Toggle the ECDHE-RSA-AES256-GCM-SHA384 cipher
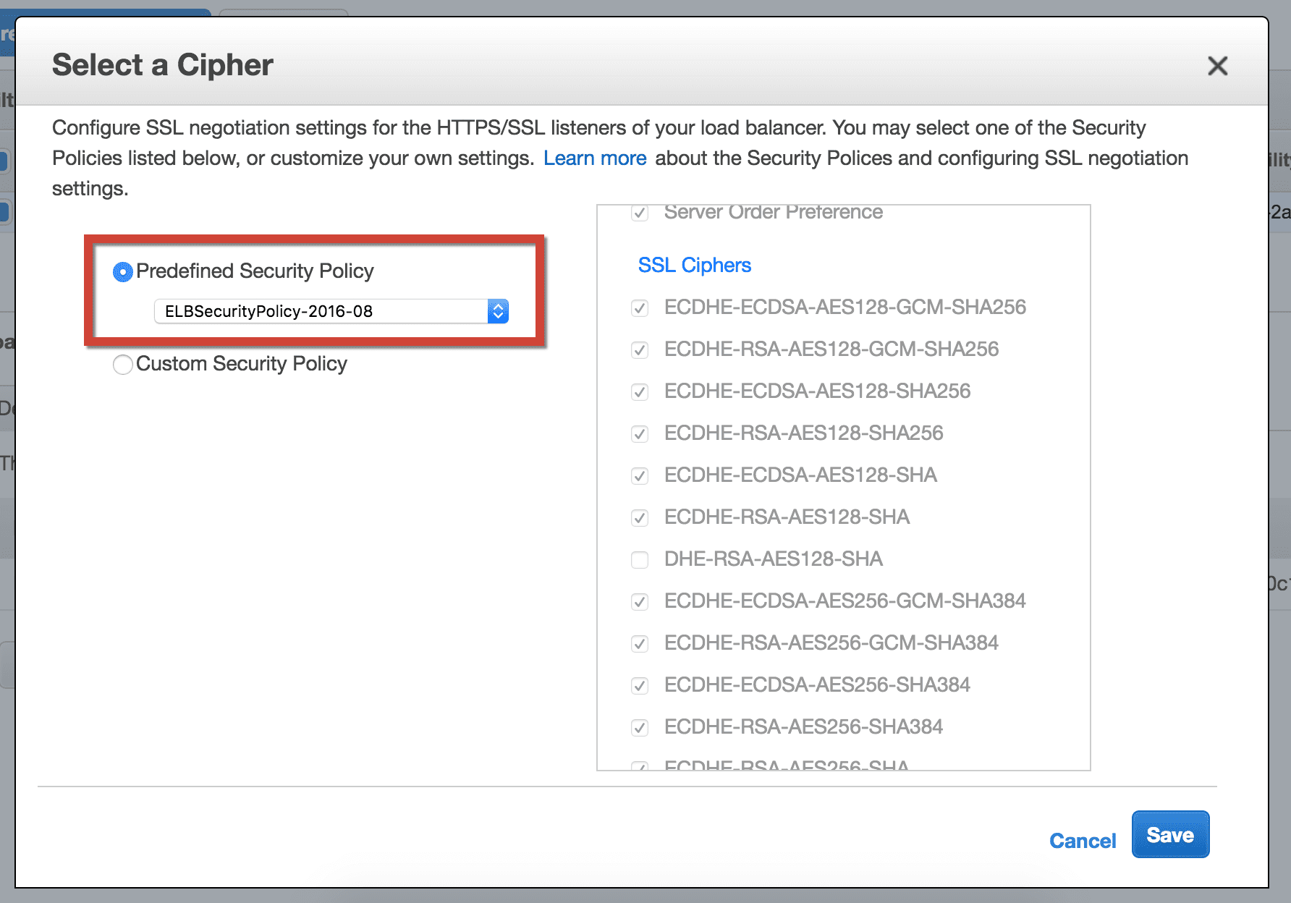1291x903 pixels. tap(640, 643)
